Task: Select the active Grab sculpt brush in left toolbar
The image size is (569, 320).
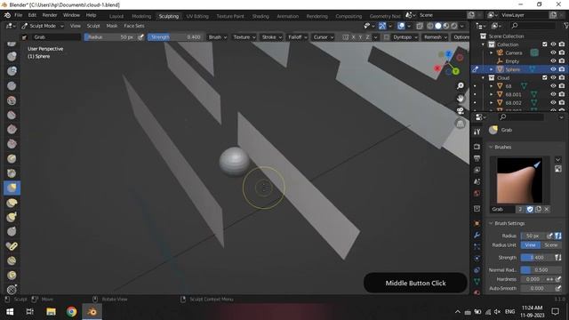Action: tap(12, 188)
